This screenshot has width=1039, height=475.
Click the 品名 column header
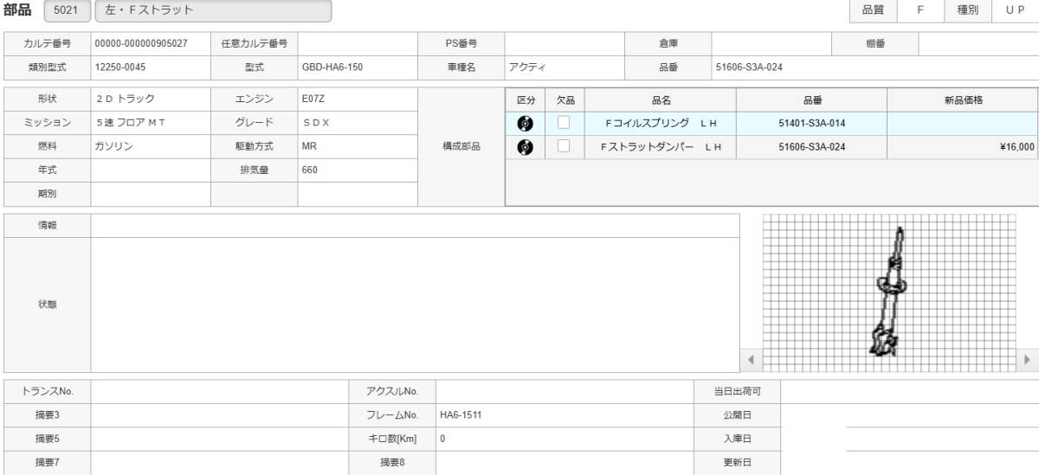[x=661, y=100]
